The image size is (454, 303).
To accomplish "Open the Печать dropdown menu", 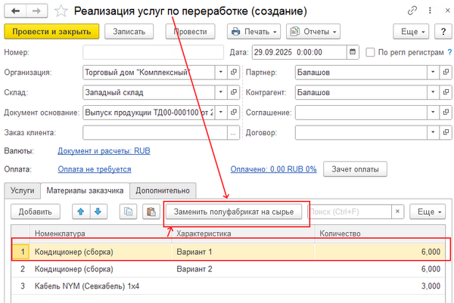I will coord(253,32).
